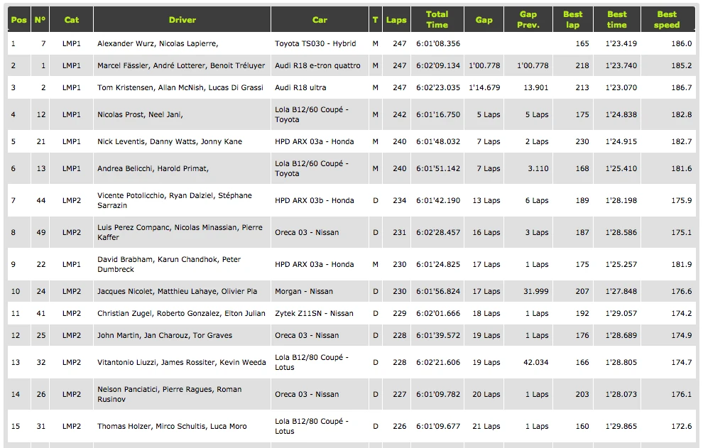Select total time 6:01'09.782

tap(438, 394)
